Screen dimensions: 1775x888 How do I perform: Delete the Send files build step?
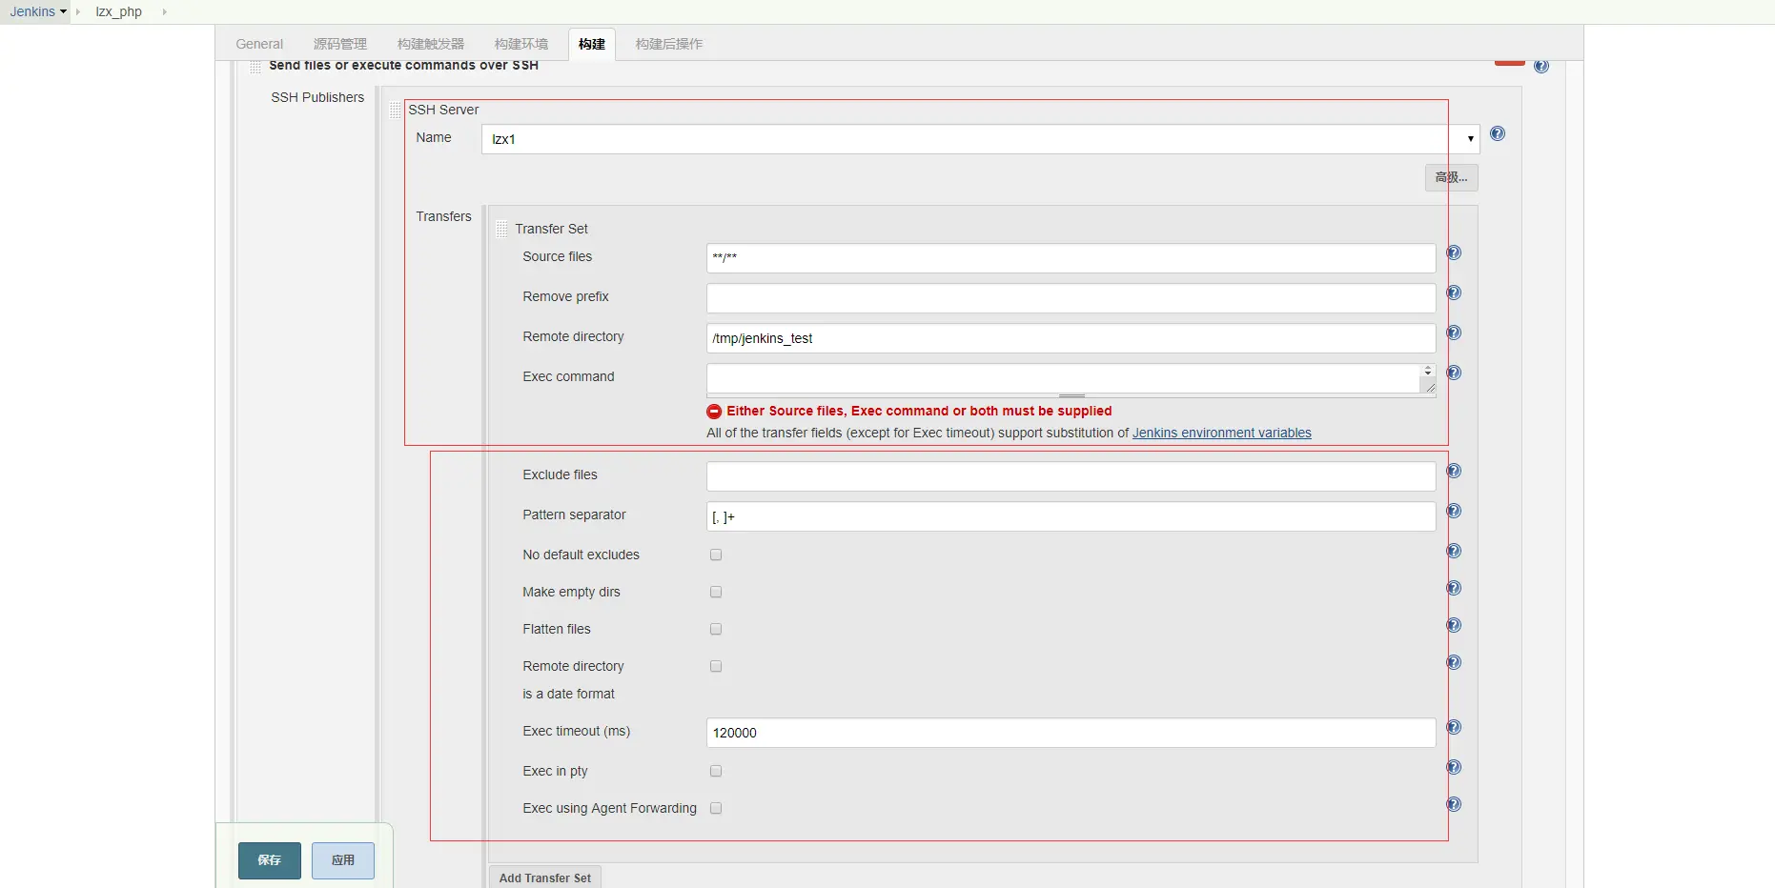click(x=1510, y=62)
